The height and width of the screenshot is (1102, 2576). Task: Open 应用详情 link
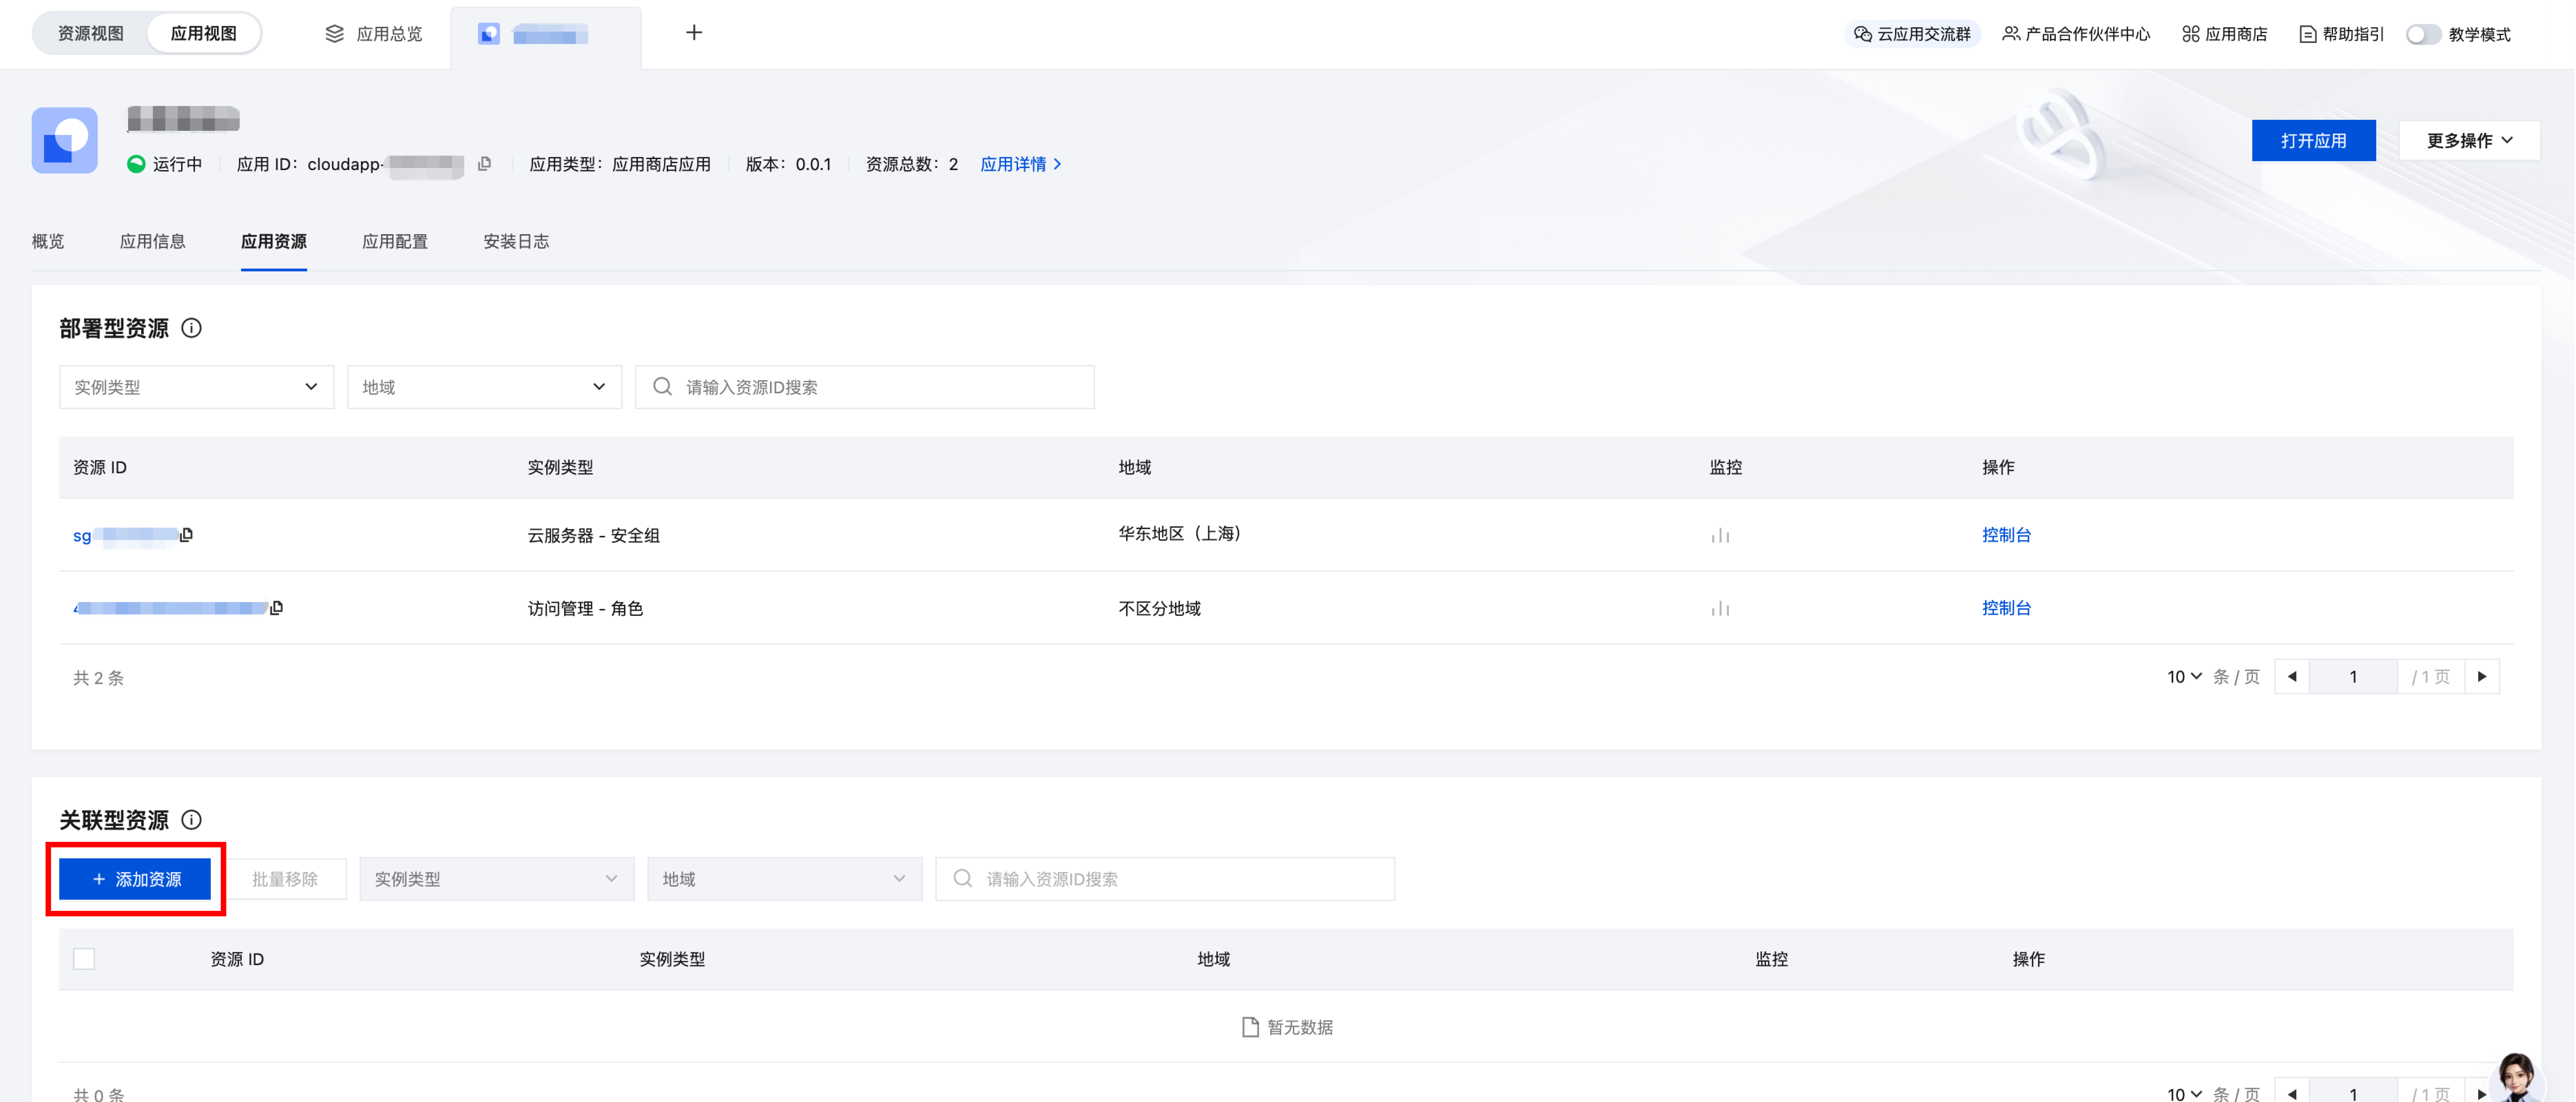pyautogui.click(x=1021, y=164)
